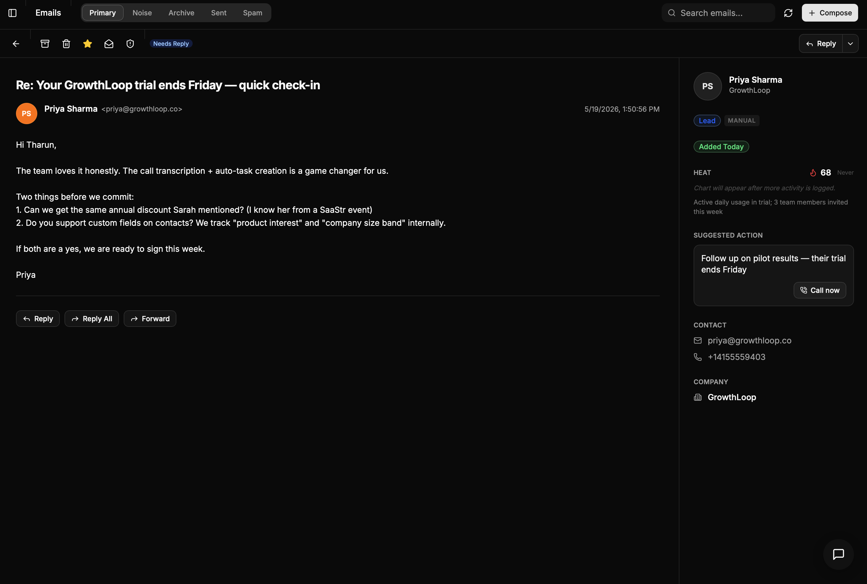Viewport: 867px width, 584px height.
Task: Expand the Reply options dropdown arrow
Action: 850,43
